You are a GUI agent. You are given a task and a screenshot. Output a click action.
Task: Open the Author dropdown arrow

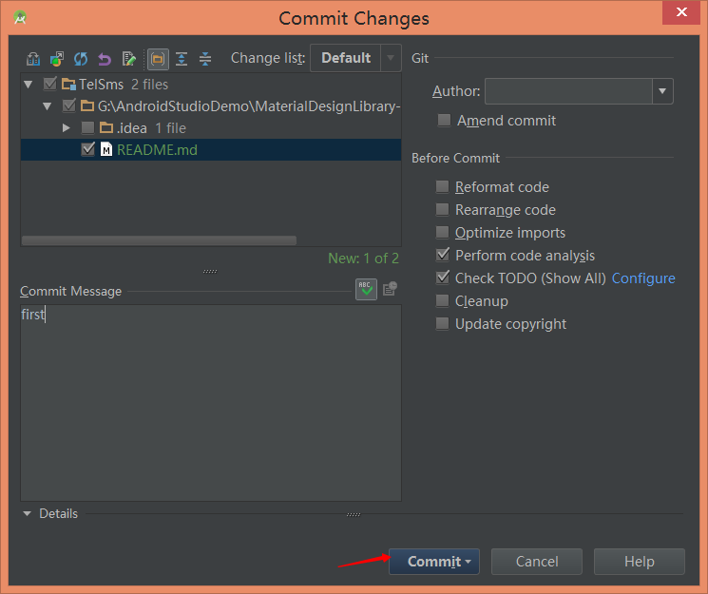[x=662, y=91]
